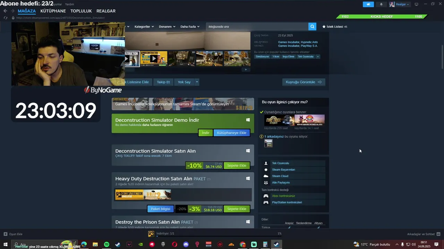Click the family sharing icon
This screenshot has width=444, height=249.
click(x=266, y=183)
